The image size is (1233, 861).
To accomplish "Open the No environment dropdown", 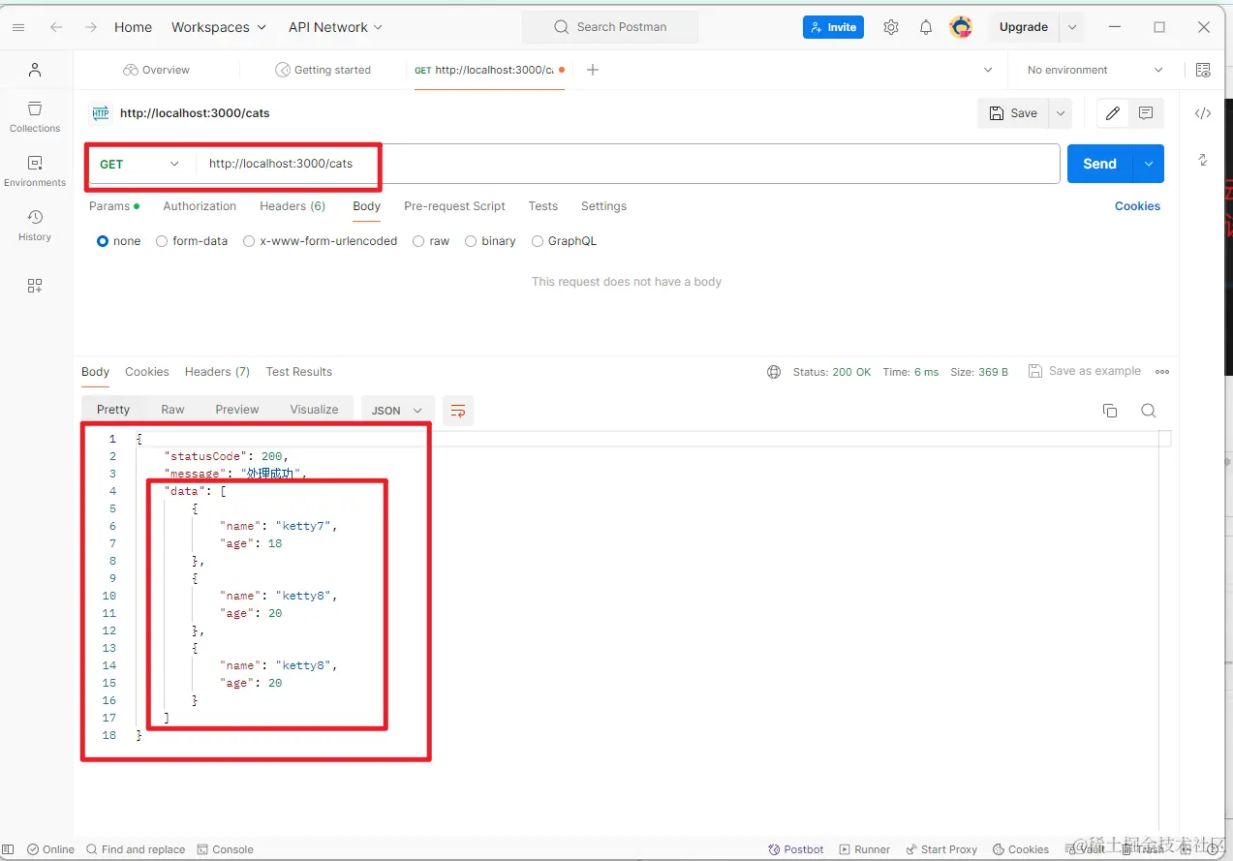I will pos(1094,70).
